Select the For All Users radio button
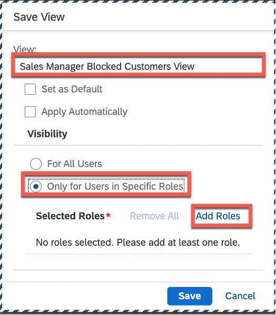This screenshot has height=315, width=276. tap(36, 164)
